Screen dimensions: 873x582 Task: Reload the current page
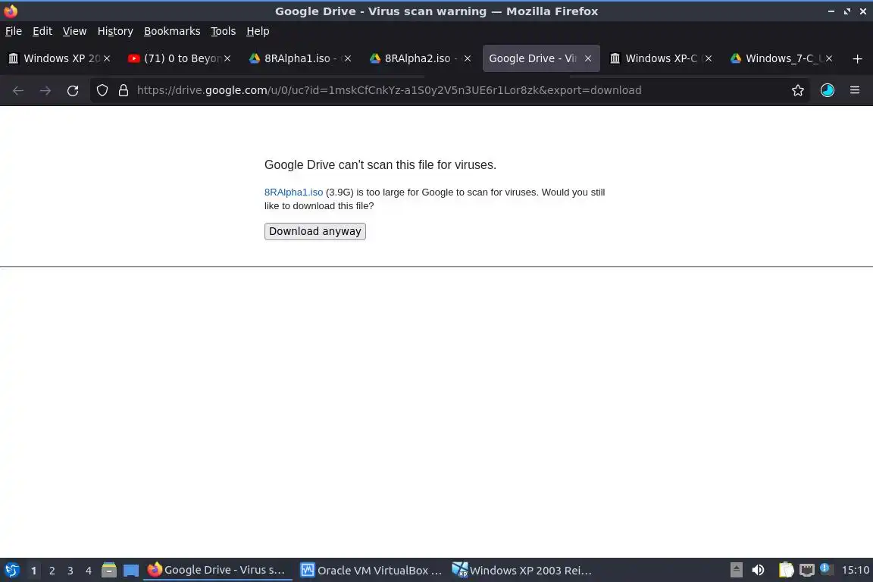(x=73, y=90)
